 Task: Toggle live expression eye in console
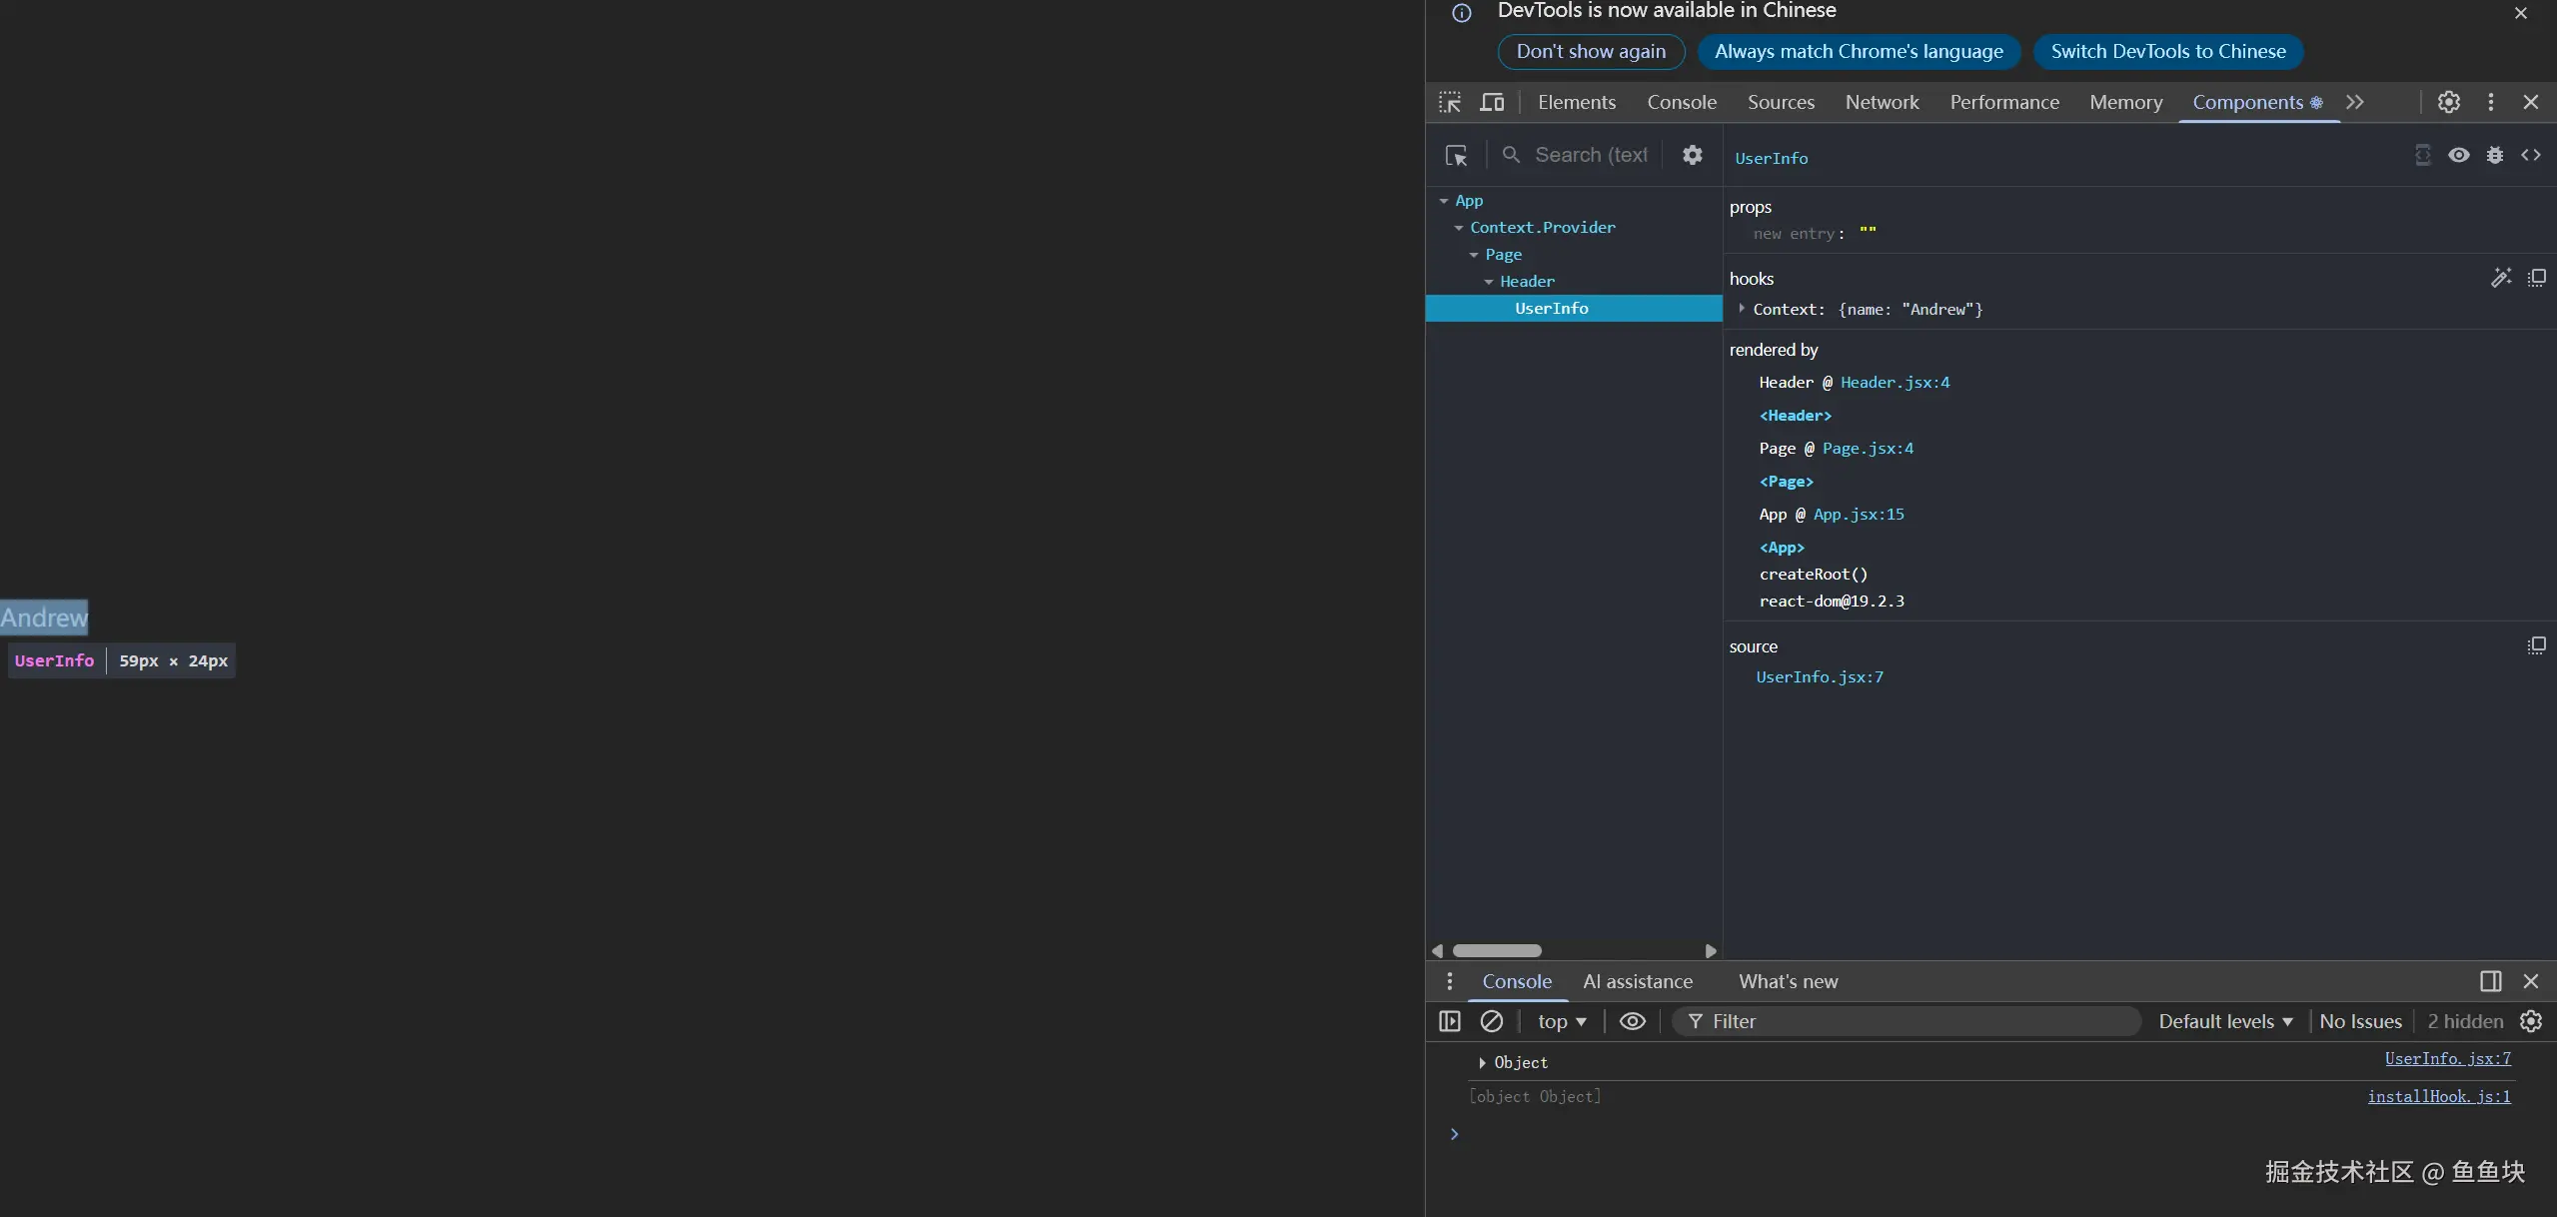pyautogui.click(x=1632, y=1021)
